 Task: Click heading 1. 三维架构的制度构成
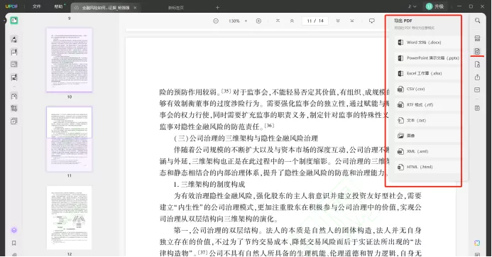click(x=209, y=184)
